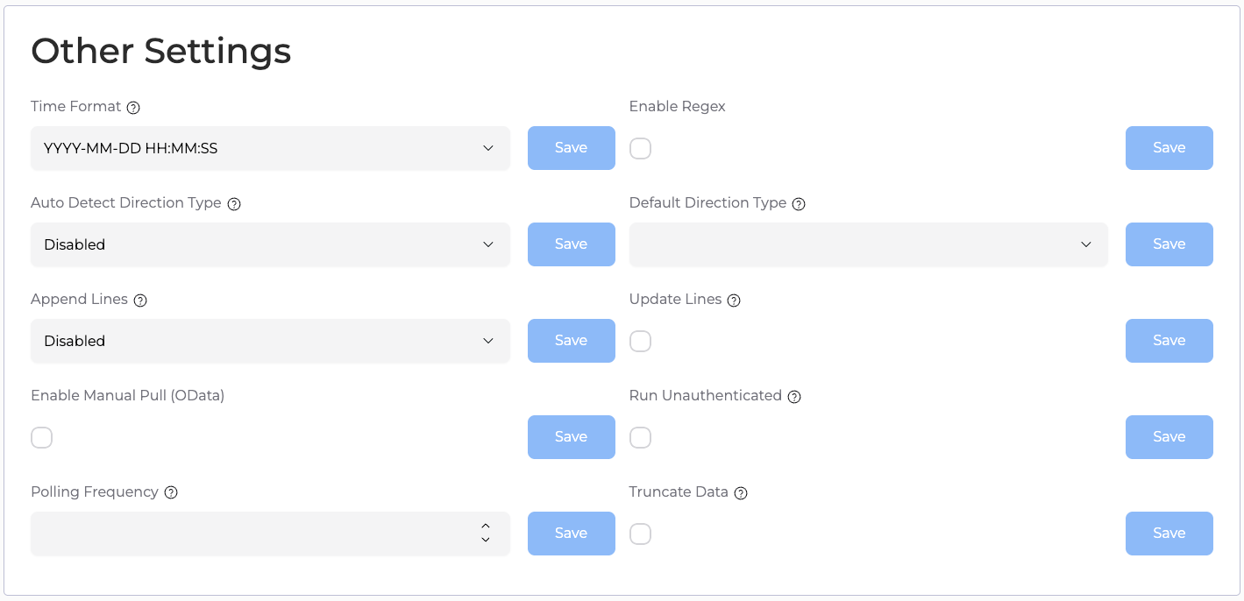The height and width of the screenshot is (601, 1244).
Task: Expand the Auto Detect Direction Type dropdown
Action: click(270, 244)
